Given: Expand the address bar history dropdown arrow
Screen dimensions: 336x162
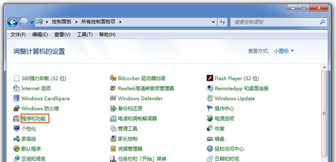Looking at the screenshot, I should pyautogui.click(x=213, y=22).
